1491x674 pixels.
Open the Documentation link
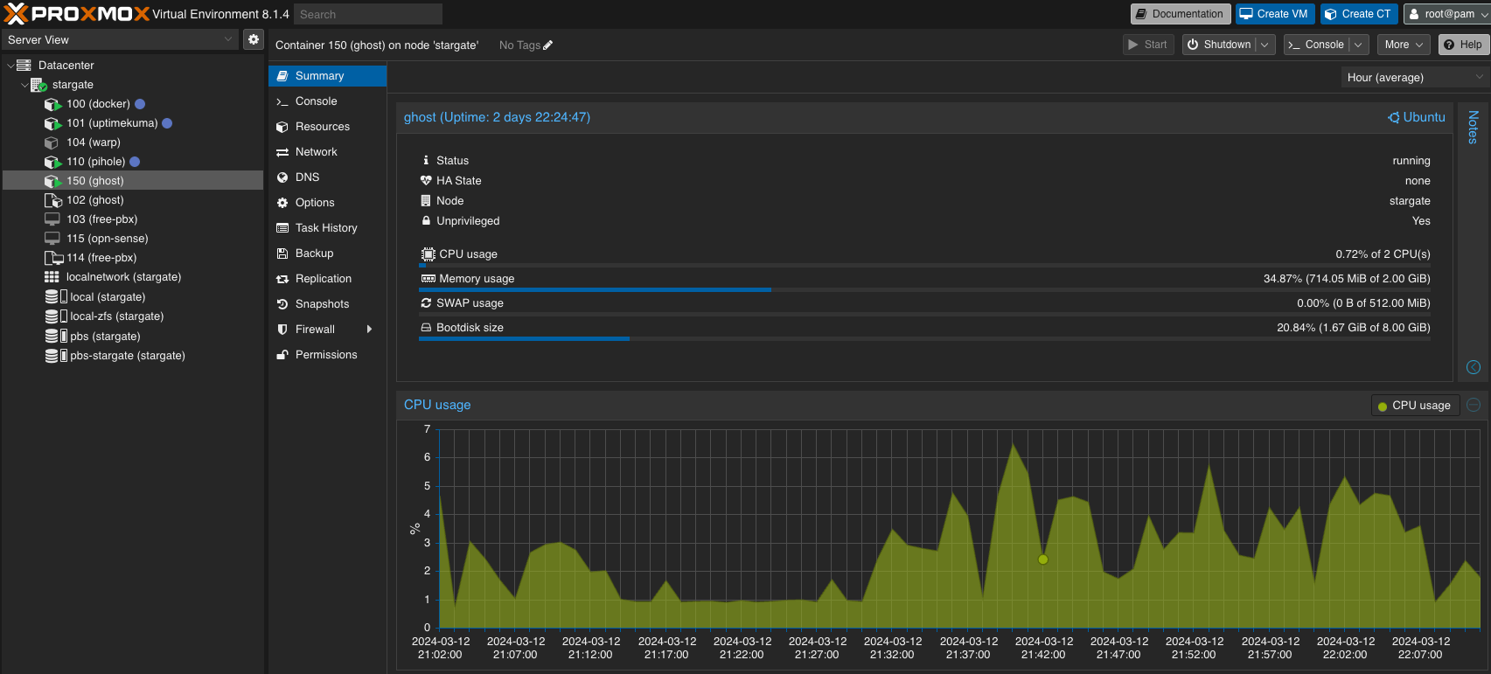point(1180,14)
